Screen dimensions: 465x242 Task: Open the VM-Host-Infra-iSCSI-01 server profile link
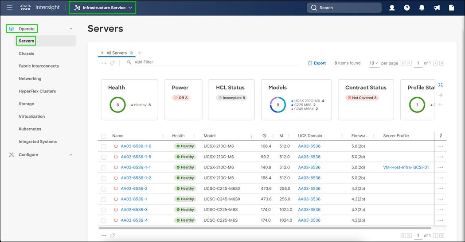(406, 167)
